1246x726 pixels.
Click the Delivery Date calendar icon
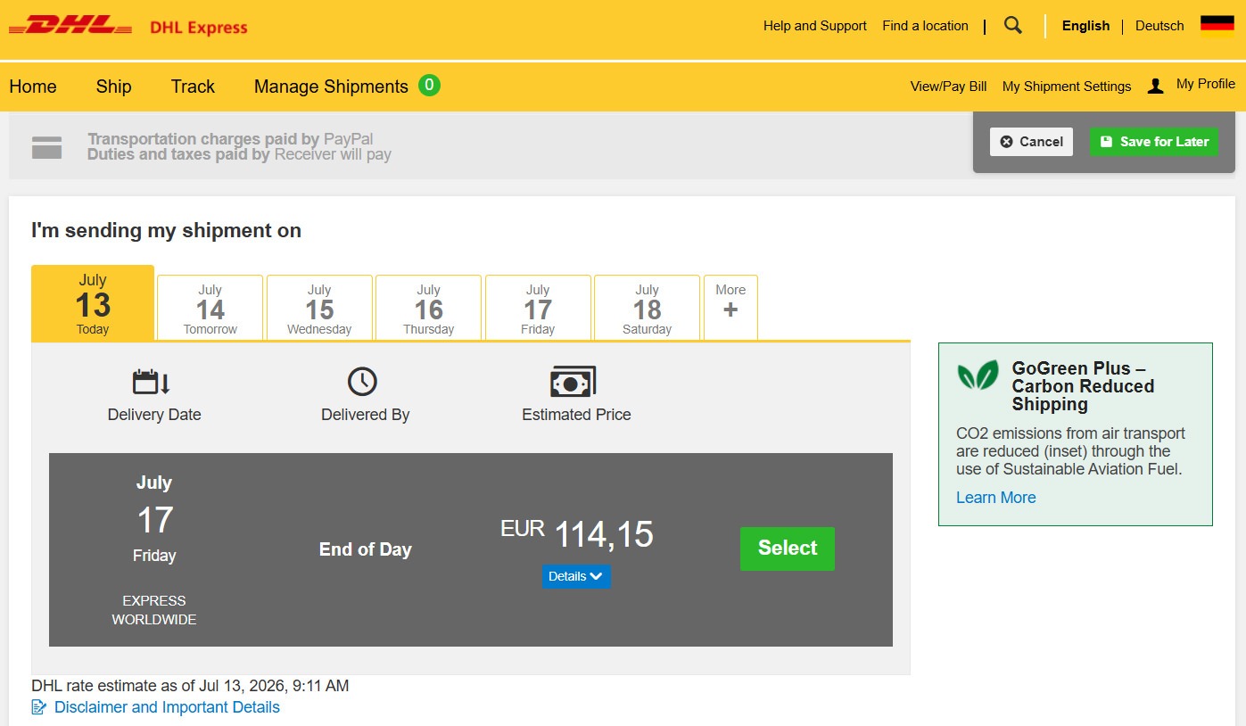pyautogui.click(x=152, y=382)
